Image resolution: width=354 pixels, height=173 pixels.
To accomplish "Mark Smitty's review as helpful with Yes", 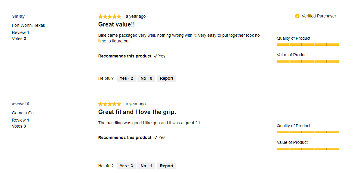I will (x=126, y=78).
